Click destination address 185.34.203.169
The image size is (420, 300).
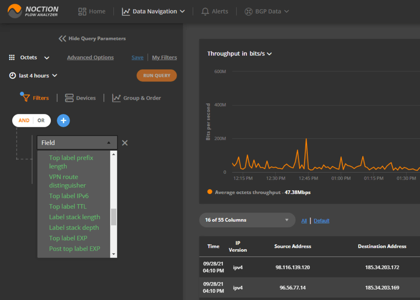click(382, 288)
